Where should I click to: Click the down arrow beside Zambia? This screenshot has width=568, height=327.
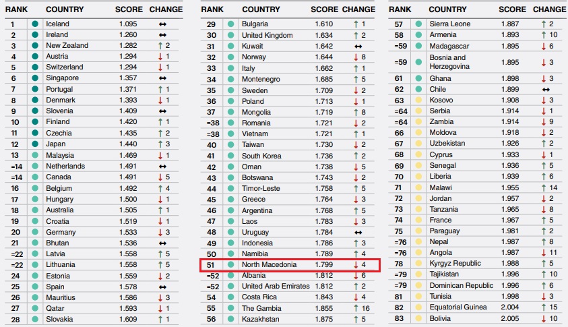(x=544, y=122)
